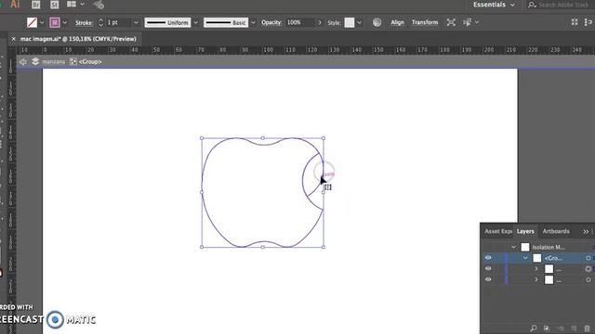Open the fill swatch dropdown arrow
595x334 pixels.
coord(42,22)
